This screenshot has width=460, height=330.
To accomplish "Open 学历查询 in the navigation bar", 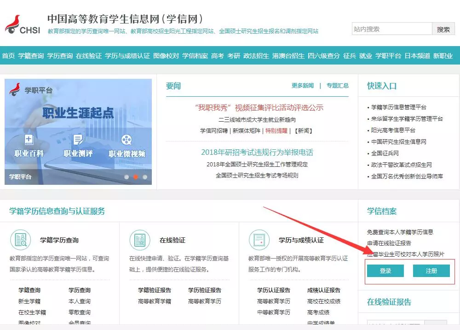I will tap(60, 56).
